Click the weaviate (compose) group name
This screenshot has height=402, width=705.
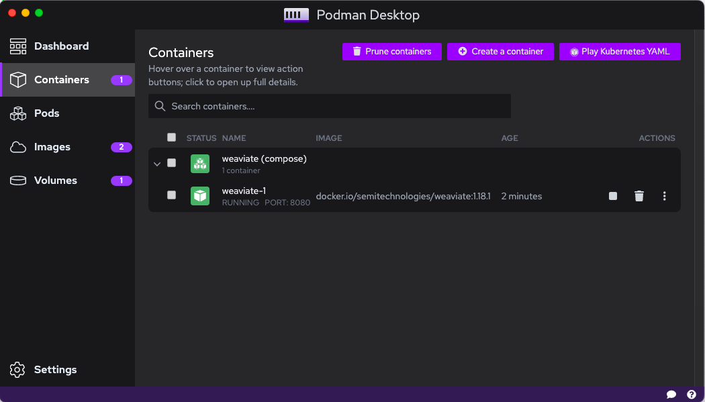pyautogui.click(x=265, y=159)
